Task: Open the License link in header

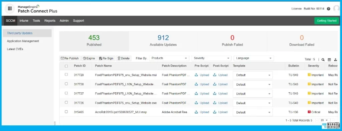Action: [x=297, y=9]
